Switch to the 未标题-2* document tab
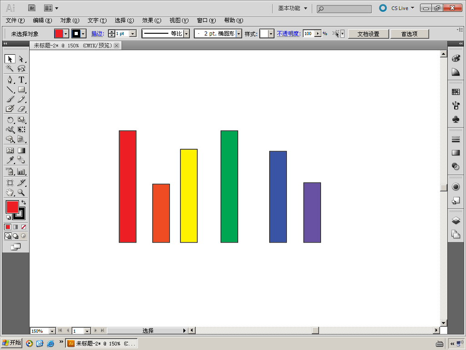The width and height of the screenshot is (466, 350). [73, 46]
